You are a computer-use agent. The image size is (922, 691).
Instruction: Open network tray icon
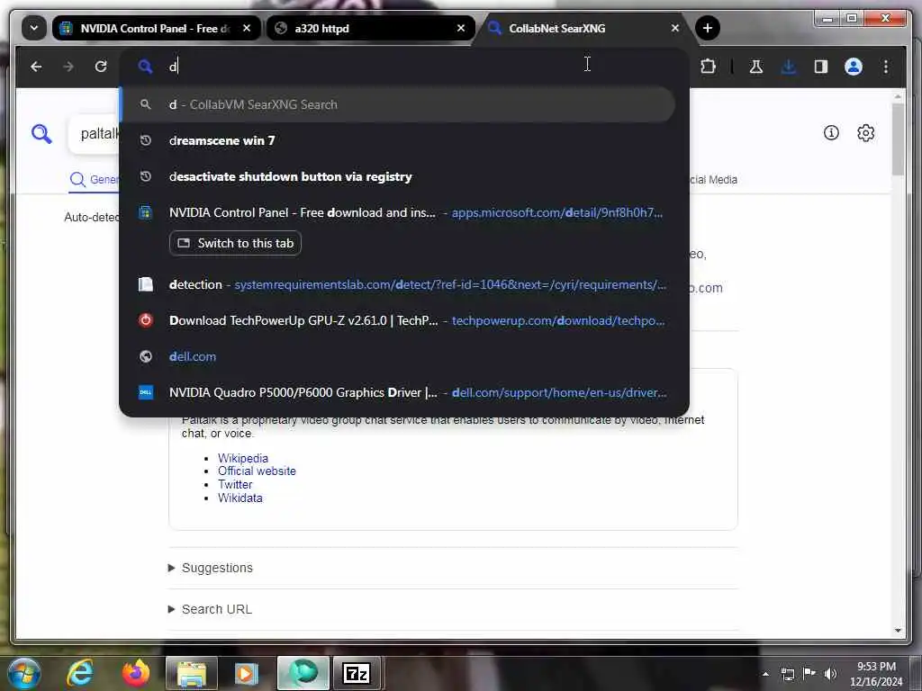(788, 674)
